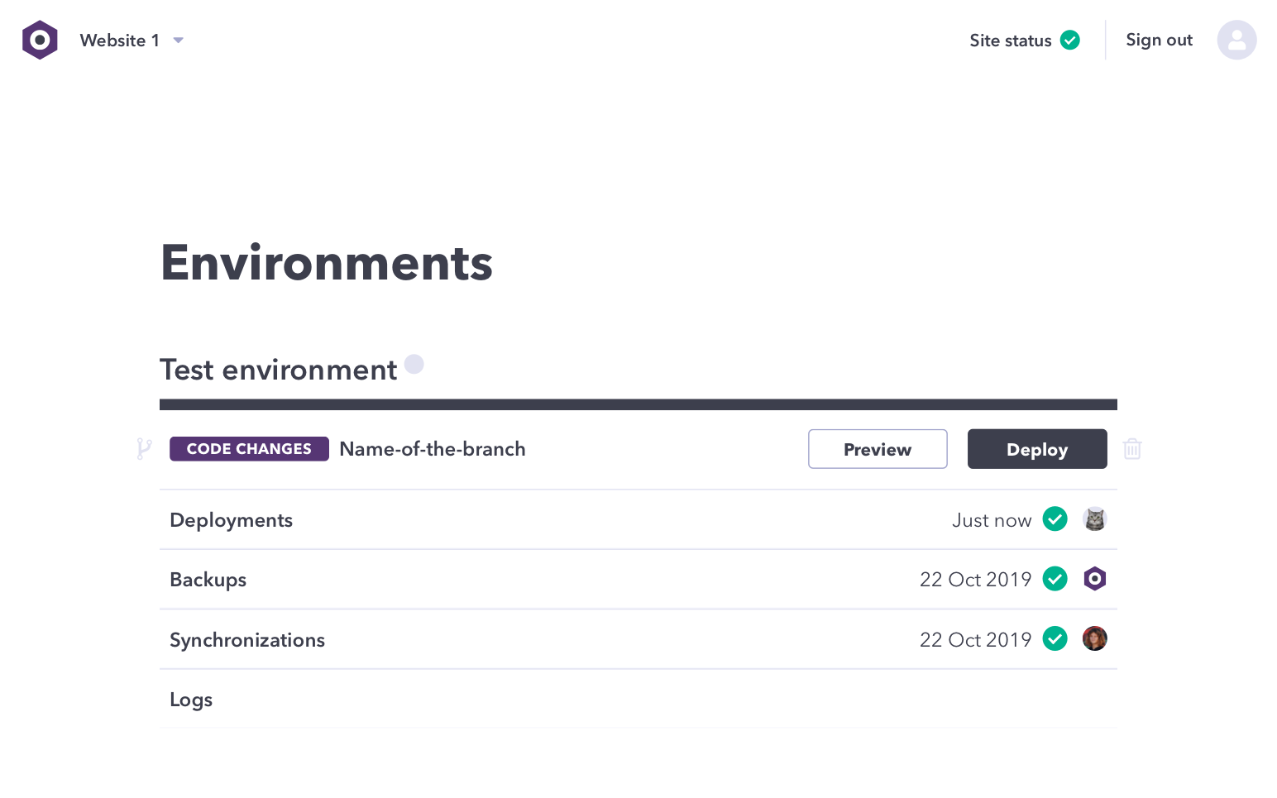Select the hexagon icon on the Backups row
The image size is (1277, 798).
1094,579
